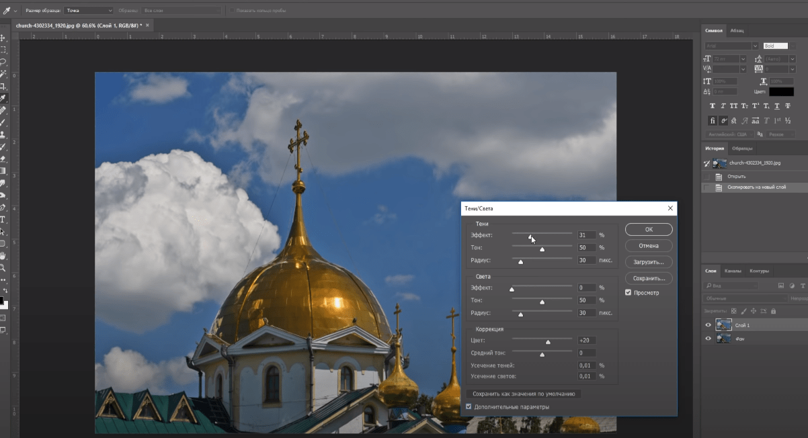Screen dimensions: 808x438
Task: Hide the Слой 1 layer visibility
Action: tap(708, 325)
